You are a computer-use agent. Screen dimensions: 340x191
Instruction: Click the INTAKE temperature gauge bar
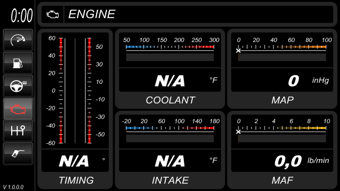click(x=170, y=132)
